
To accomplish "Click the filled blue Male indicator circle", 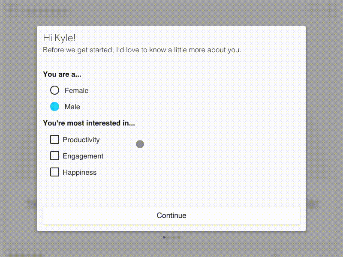I will point(54,106).
